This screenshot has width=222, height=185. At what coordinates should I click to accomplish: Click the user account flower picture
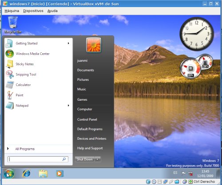[x=94, y=45]
